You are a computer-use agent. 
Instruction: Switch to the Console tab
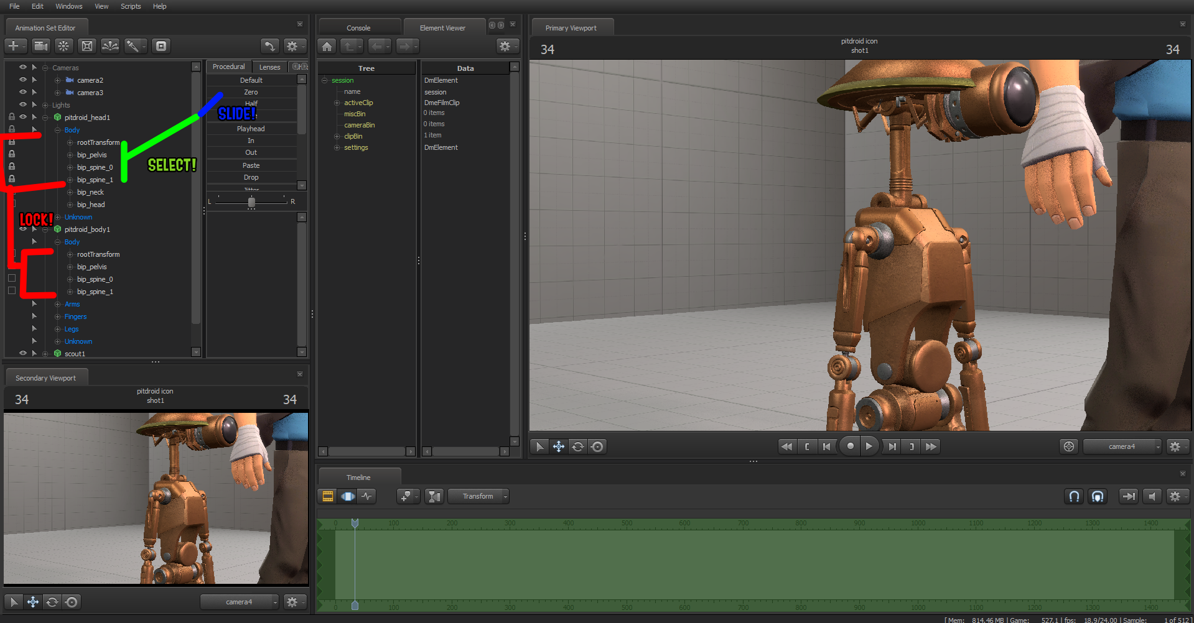[x=358, y=28]
